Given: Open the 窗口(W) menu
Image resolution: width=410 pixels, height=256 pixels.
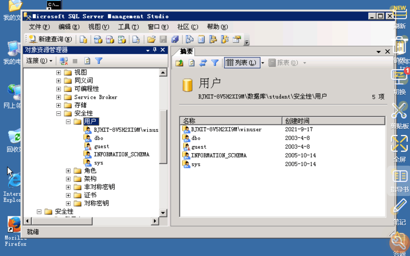Looking at the screenshot, I should 158,27.
